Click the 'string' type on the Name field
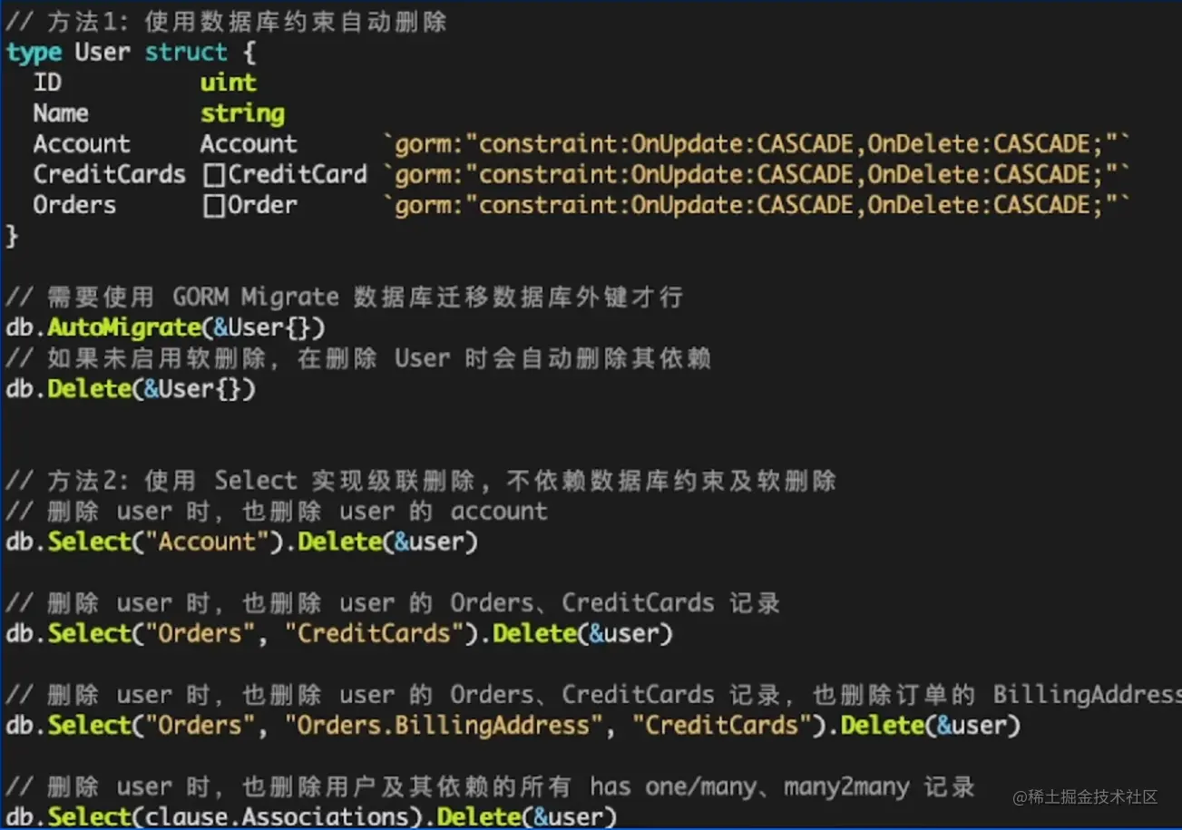Screen dimensions: 1182x830 tap(242, 114)
